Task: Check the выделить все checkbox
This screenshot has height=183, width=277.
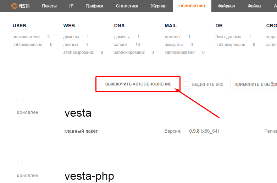Action: coord(186,84)
